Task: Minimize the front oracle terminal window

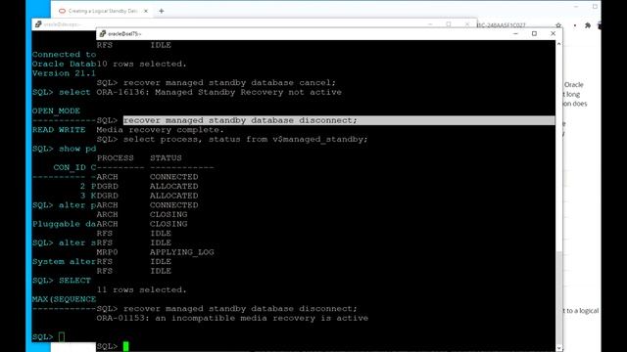Action: click(x=515, y=34)
